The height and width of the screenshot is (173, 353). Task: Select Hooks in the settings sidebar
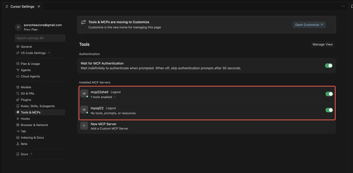40,119
